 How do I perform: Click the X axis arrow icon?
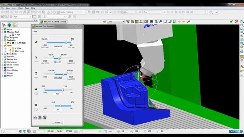tap(36, 46)
